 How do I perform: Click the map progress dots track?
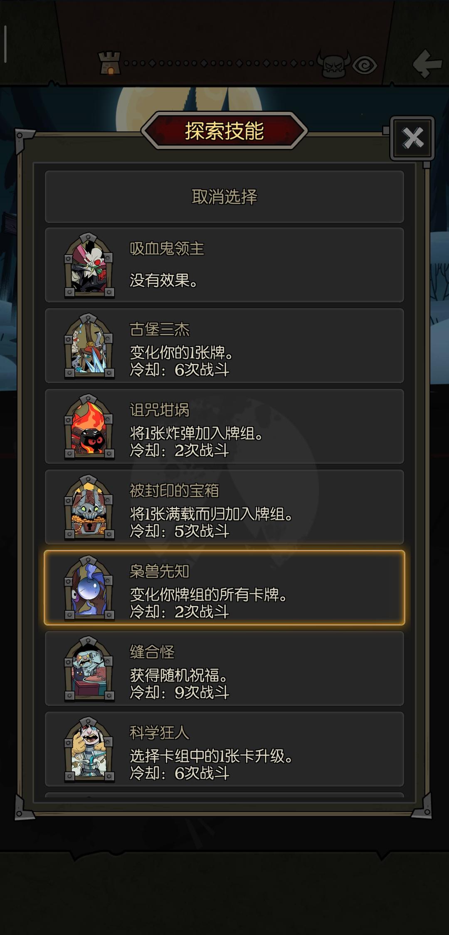(219, 63)
